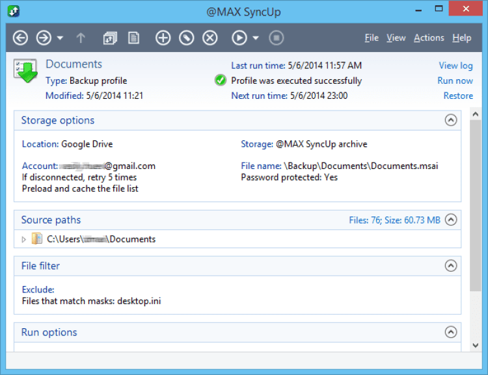Select the Documents source folder icon
488x375 pixels.
(x=37, y=239)
